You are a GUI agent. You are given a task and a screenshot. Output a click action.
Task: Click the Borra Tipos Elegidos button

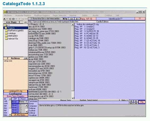click(16, 96)
